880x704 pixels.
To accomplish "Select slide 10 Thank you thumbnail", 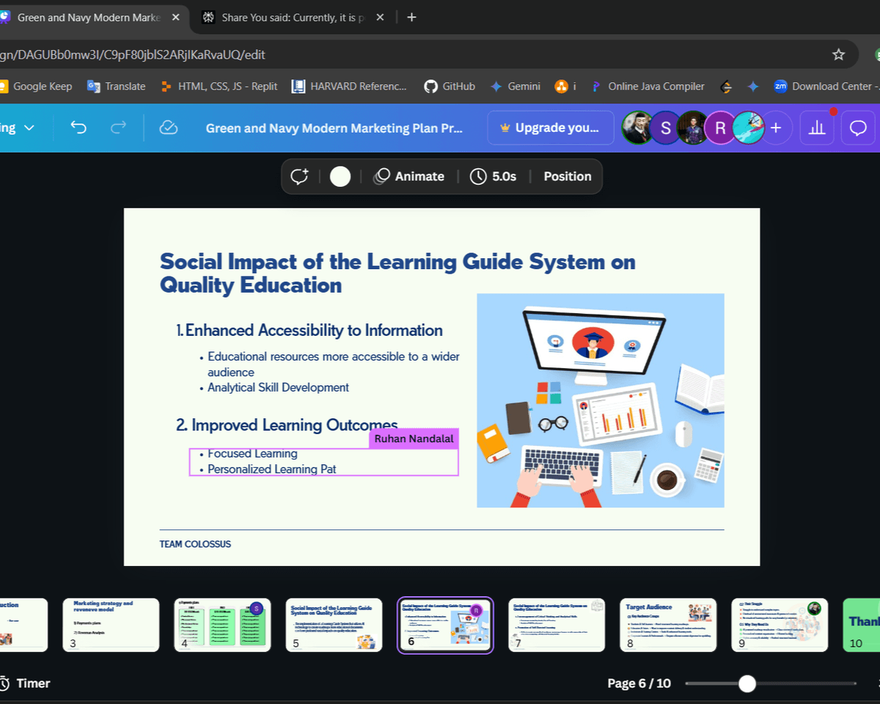I will pos(862,625).
